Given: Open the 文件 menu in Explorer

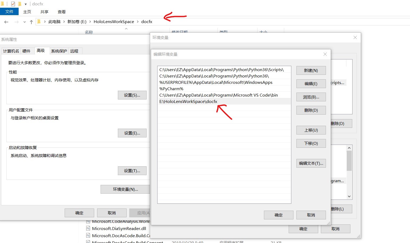Looking at the screenshot, I should (x=10, y=11).
